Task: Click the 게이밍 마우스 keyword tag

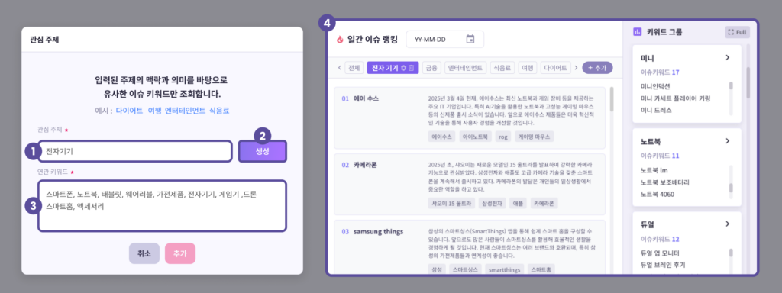Action: click(534, 136)
